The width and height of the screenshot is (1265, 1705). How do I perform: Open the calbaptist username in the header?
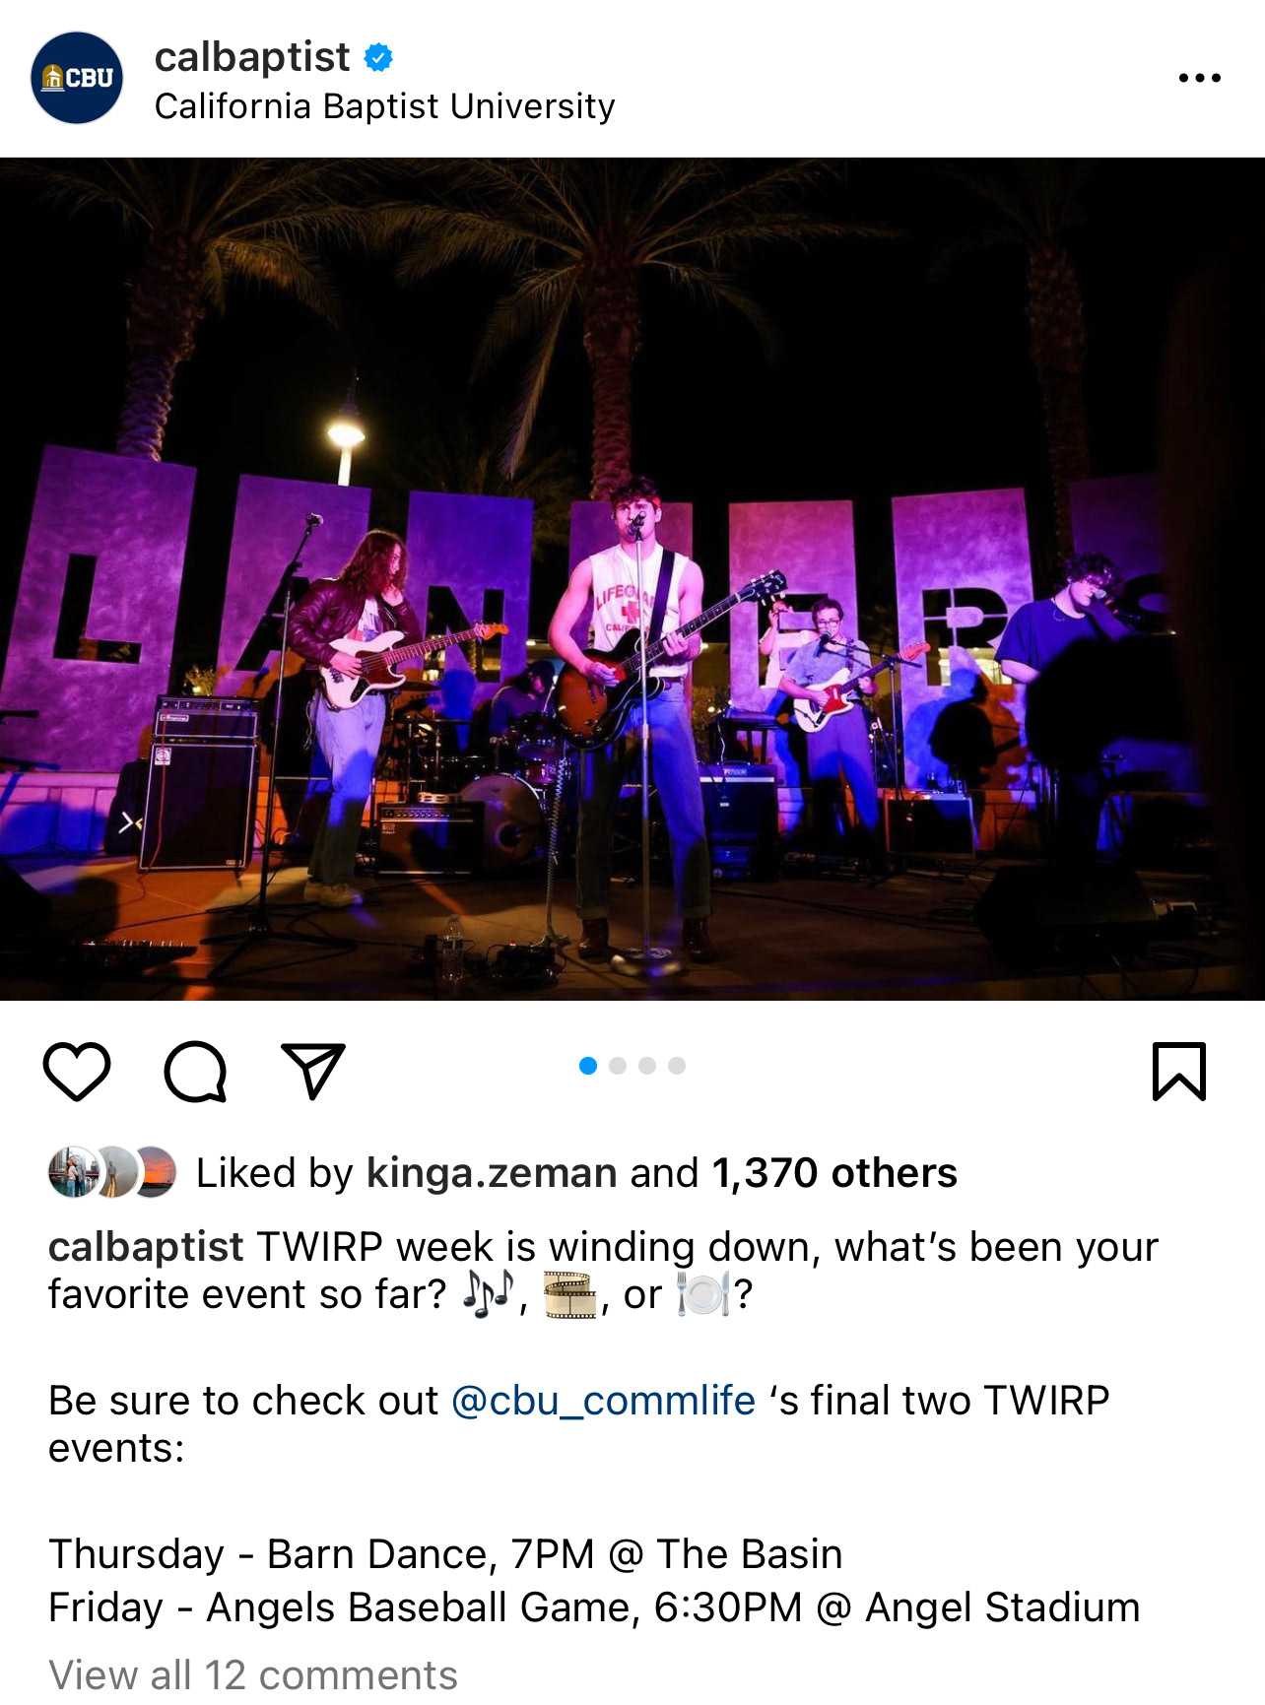pyautogui.click(x=252, y=57)
